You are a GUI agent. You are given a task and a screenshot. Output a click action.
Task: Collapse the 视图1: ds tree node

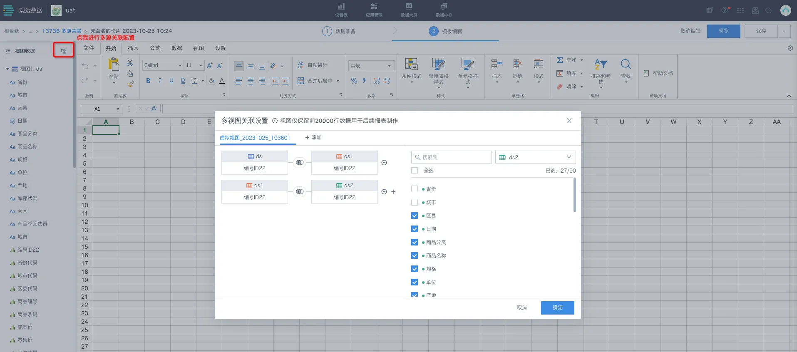[x=7, y=69]
